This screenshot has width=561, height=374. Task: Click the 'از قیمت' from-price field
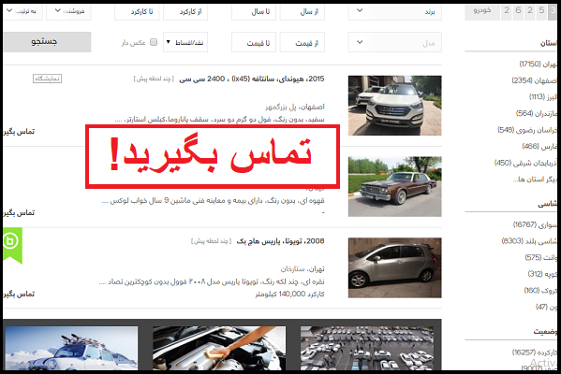[303, 42]
